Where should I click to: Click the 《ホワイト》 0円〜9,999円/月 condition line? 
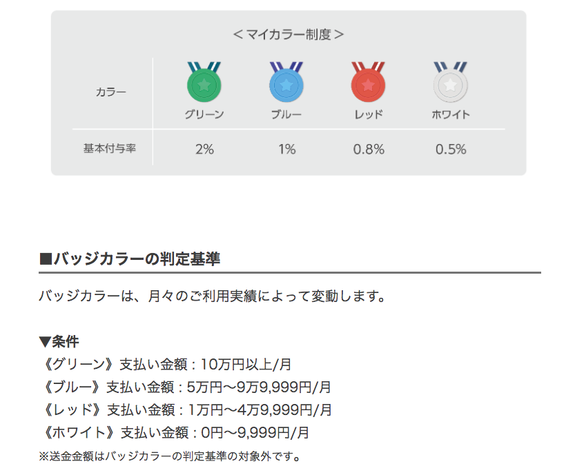click(x=174, y=433)
